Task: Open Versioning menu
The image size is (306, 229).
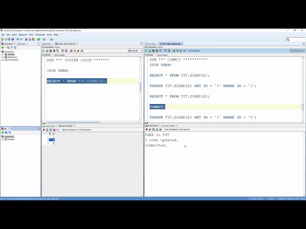Action: pos(40,35)
